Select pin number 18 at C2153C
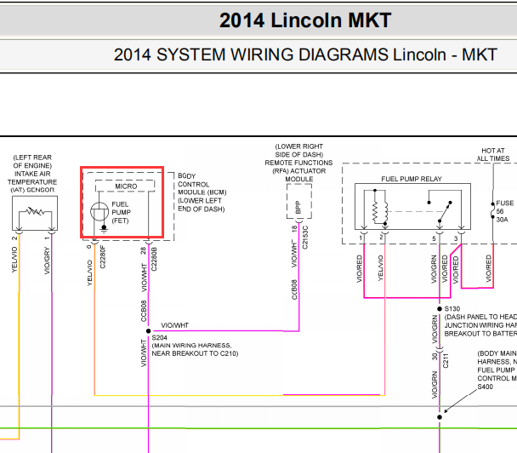Screen dimensions: 517x453 [x=294, y=228]
